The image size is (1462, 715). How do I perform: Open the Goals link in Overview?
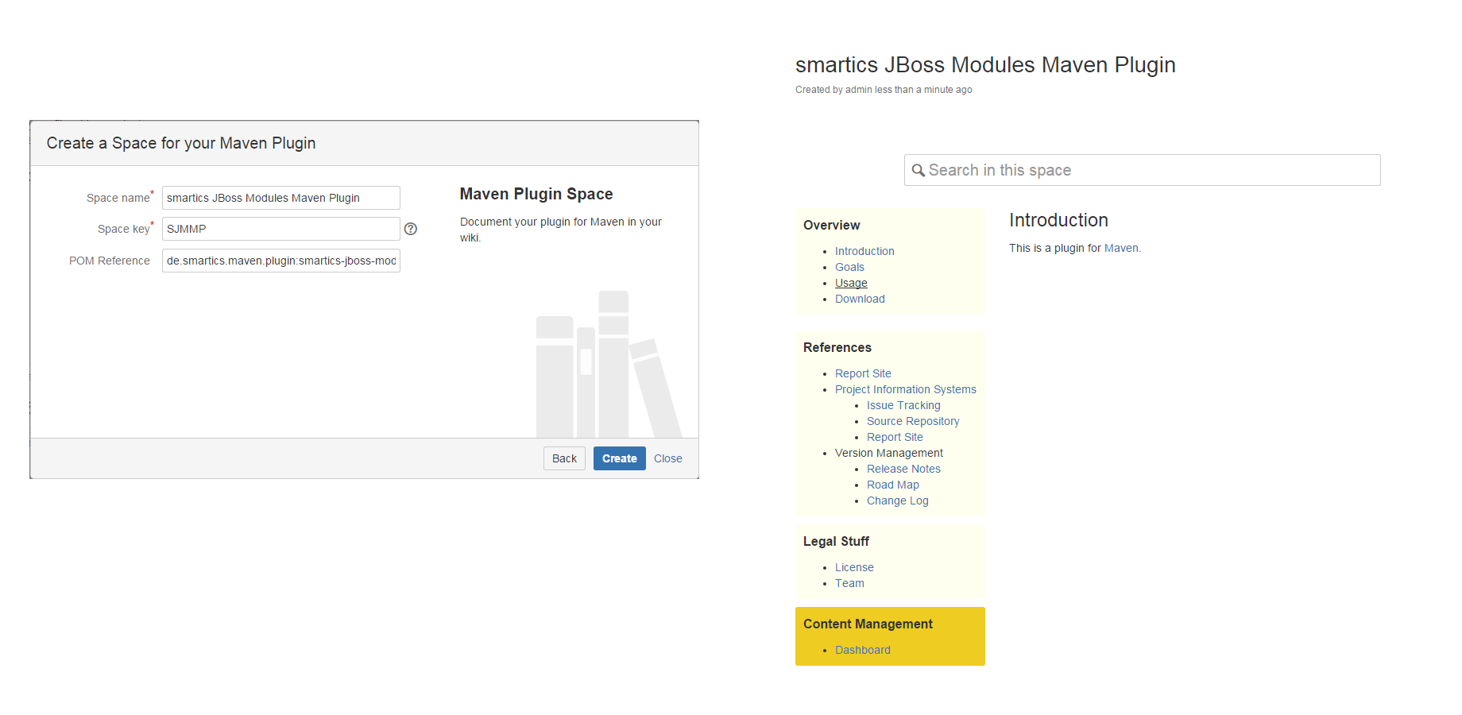point(849,267)
